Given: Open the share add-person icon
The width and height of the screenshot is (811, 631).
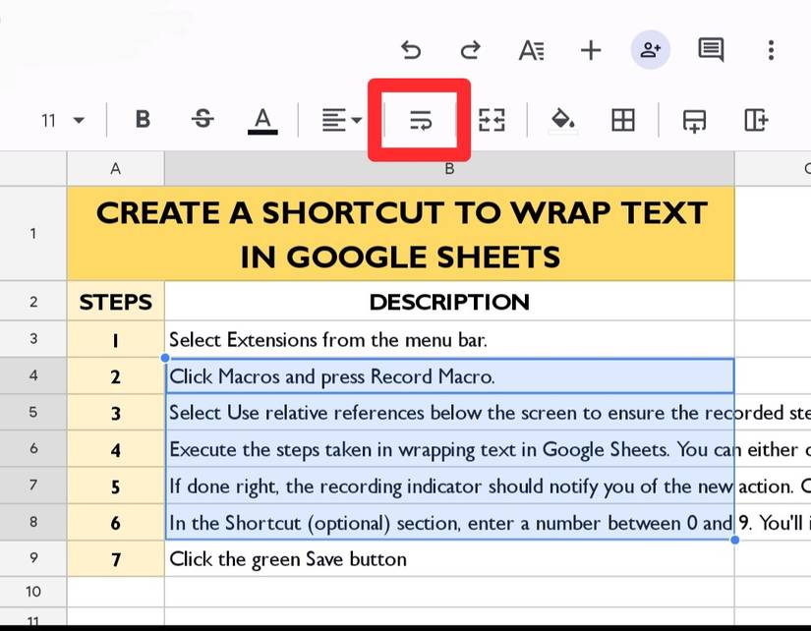Looking at the screenshot, I should [651, 49].
